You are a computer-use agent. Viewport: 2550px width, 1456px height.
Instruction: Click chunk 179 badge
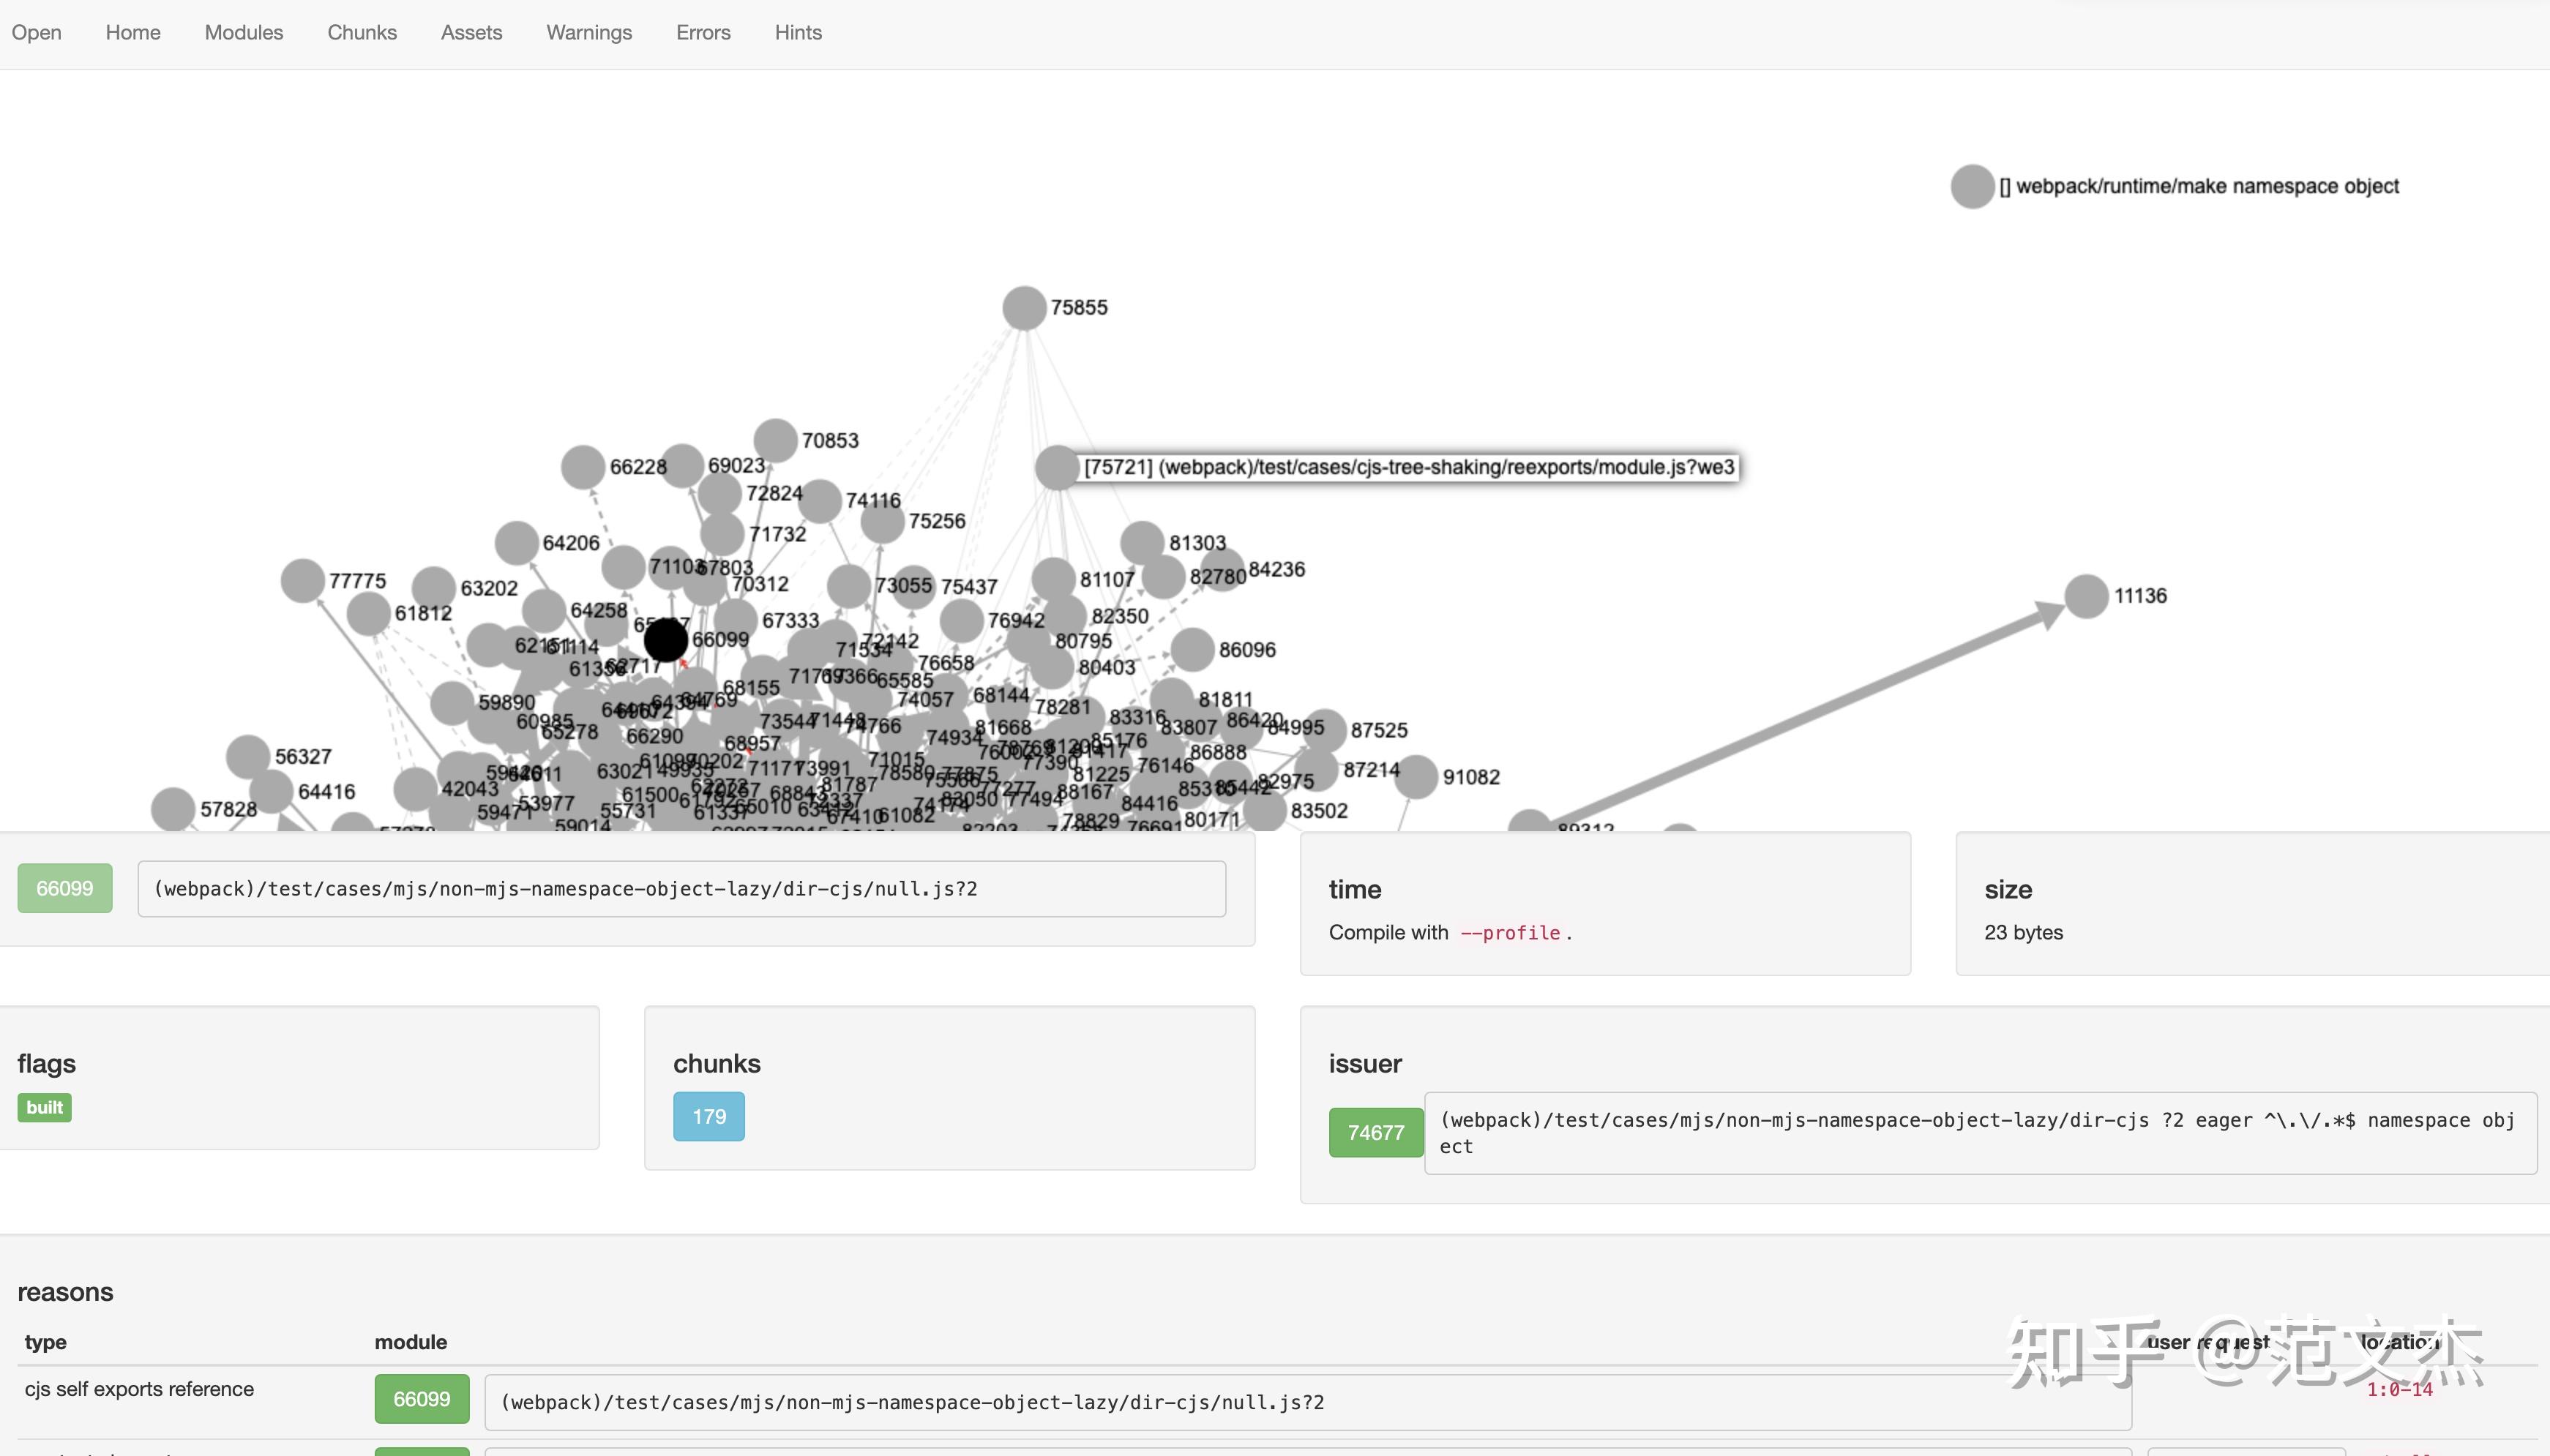pos(708,1116)
